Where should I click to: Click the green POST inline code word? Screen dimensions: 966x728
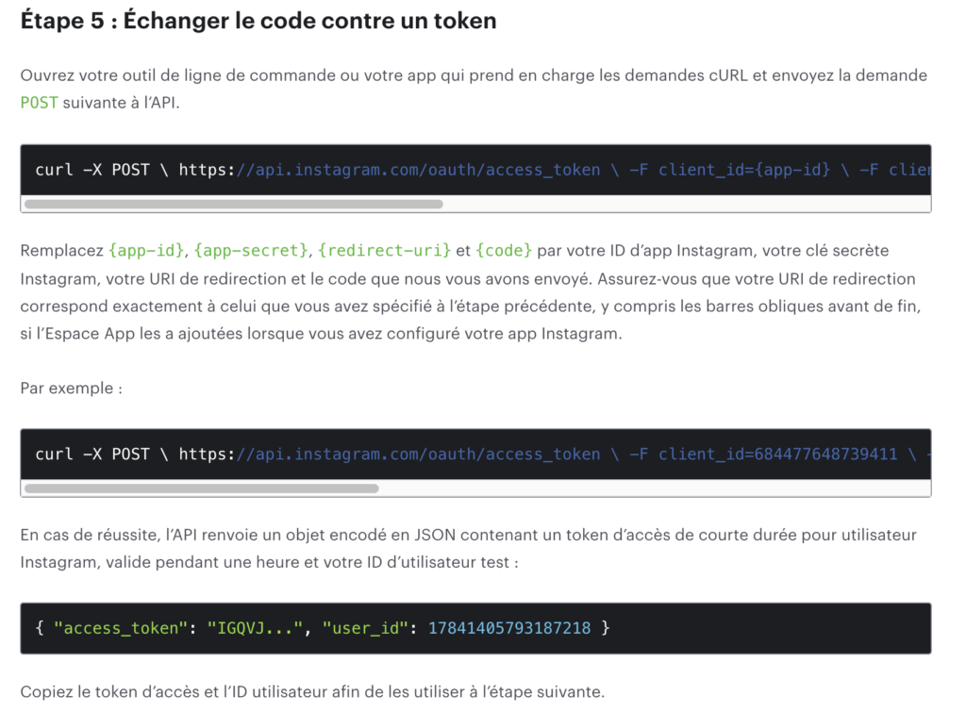40,103
